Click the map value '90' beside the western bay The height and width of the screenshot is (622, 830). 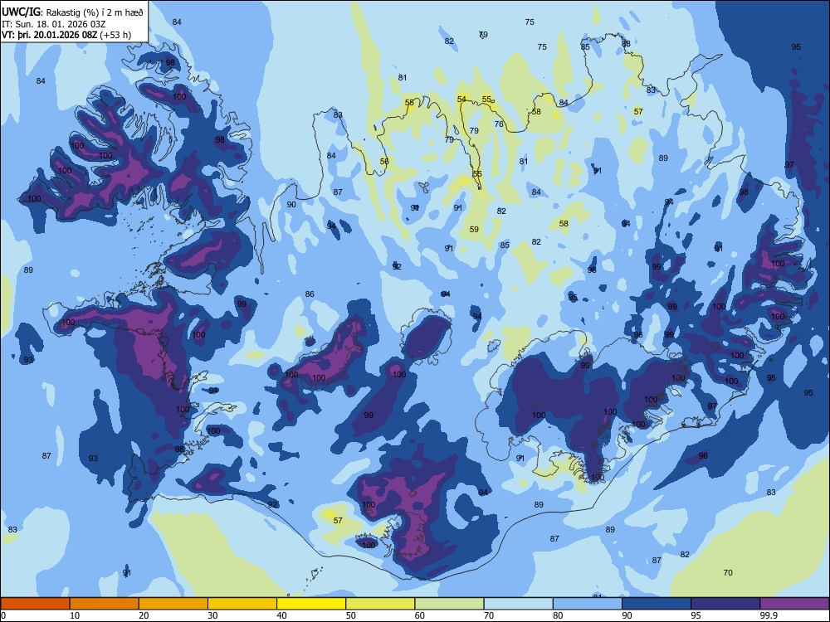coord(291,204)
